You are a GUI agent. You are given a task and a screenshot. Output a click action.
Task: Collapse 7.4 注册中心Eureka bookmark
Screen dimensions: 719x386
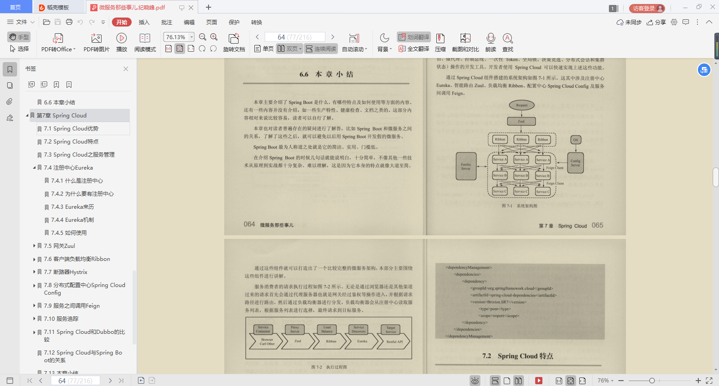(34, 168)
